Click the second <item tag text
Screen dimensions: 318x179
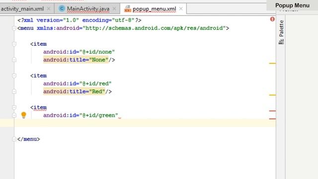pos(39,76)
